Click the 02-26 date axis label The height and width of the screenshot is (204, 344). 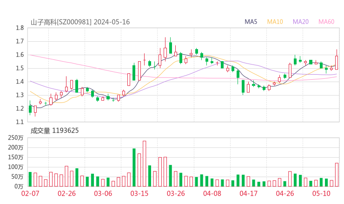pyautogui.click(x=66, y=193)
